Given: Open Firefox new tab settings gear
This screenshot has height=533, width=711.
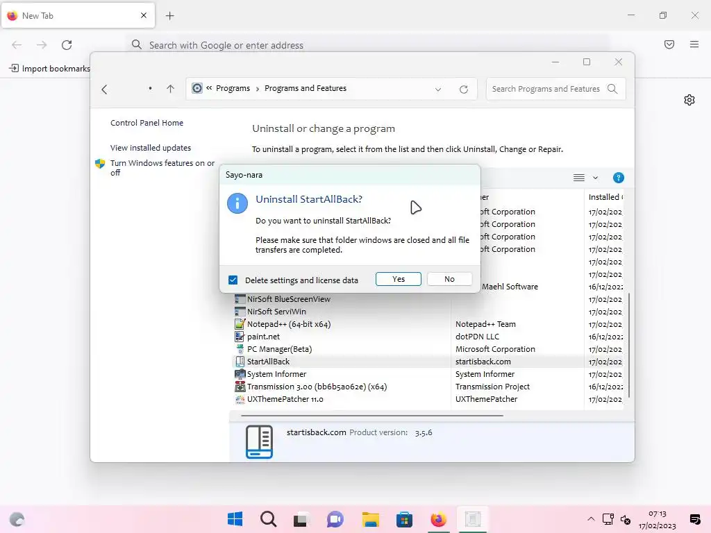Looking at the screenshot, I should 689,100.
